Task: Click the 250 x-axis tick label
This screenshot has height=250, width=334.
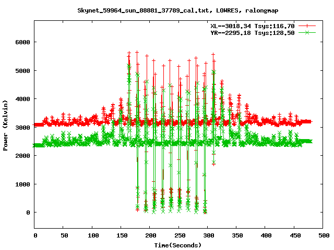Action: [x=180, y=235]
